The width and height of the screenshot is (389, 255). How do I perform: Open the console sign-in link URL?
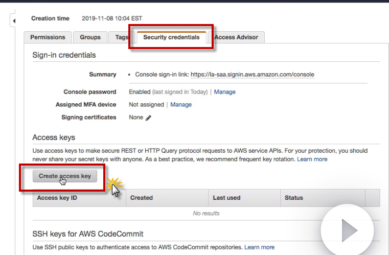coord(252,75)
